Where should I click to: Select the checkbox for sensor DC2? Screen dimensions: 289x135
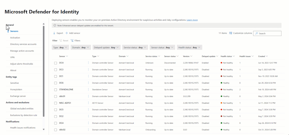pyautogui.click(x=56, y=117)
